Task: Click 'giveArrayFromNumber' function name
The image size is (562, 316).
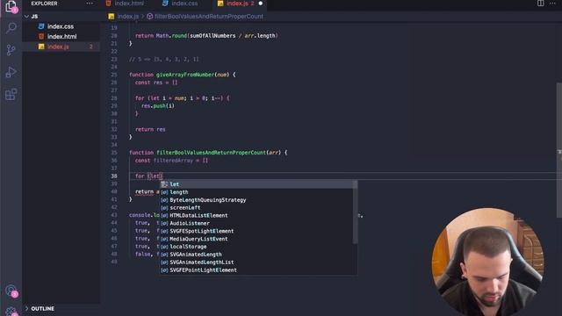Action: [x=185, y=75]
